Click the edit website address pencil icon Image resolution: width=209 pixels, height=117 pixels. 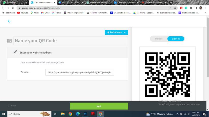pos(15,52)
